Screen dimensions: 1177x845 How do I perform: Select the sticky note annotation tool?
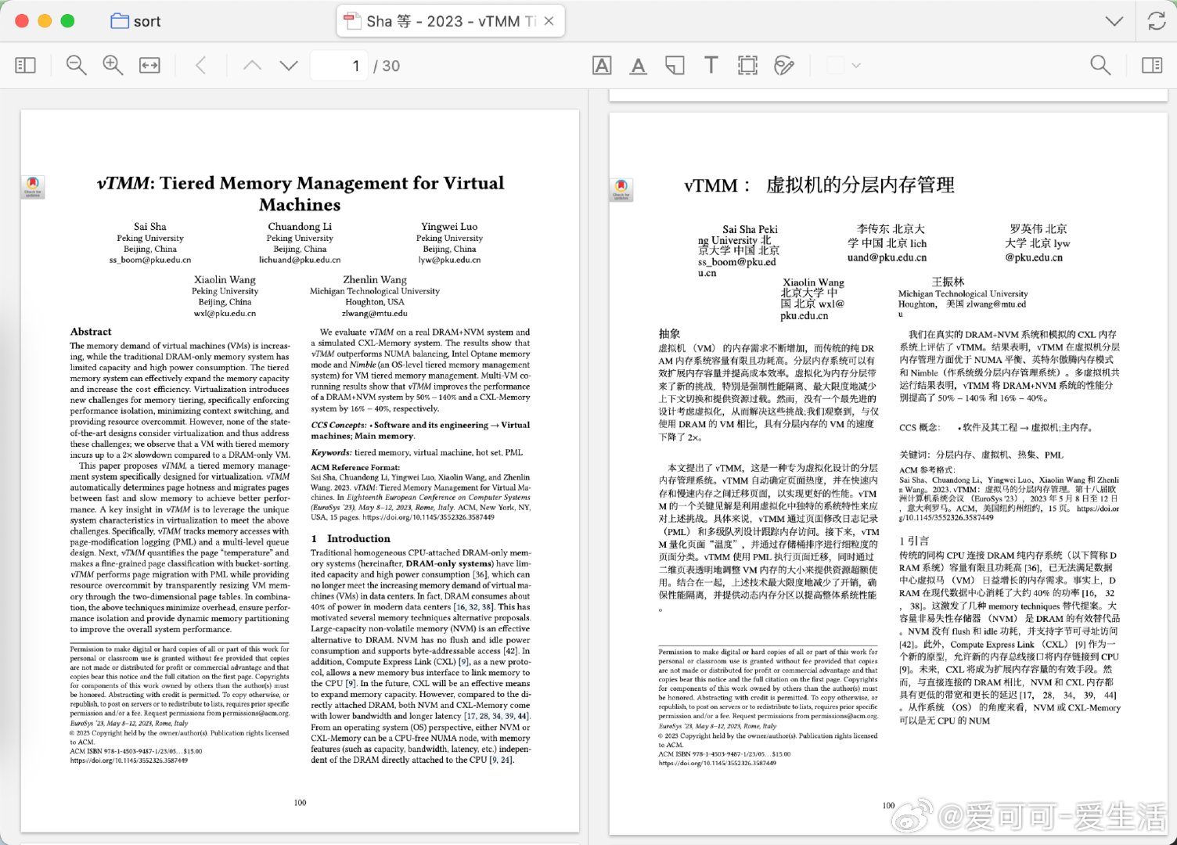[675, 66]
